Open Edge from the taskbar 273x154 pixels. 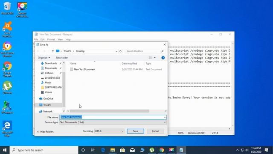(x=103, y=150)
